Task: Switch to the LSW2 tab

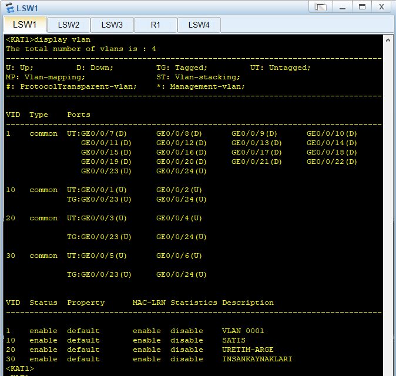Action: pyautogui.click(x=68, y=25)
